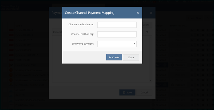Click Save in the Payment Method Mapping dialog

127,92
